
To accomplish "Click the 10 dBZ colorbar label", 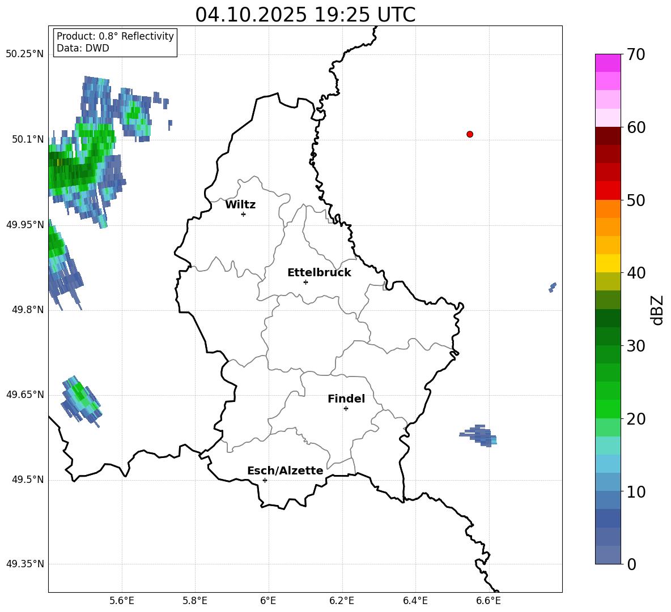I will [x=636, y=491].
